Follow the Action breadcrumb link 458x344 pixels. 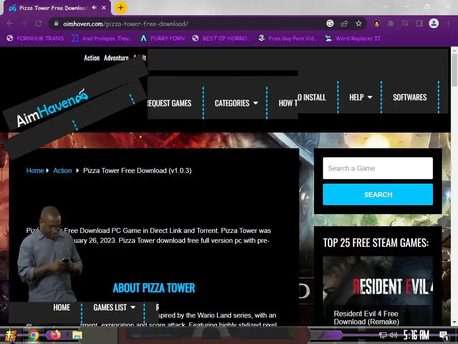(x=63, y=171)
